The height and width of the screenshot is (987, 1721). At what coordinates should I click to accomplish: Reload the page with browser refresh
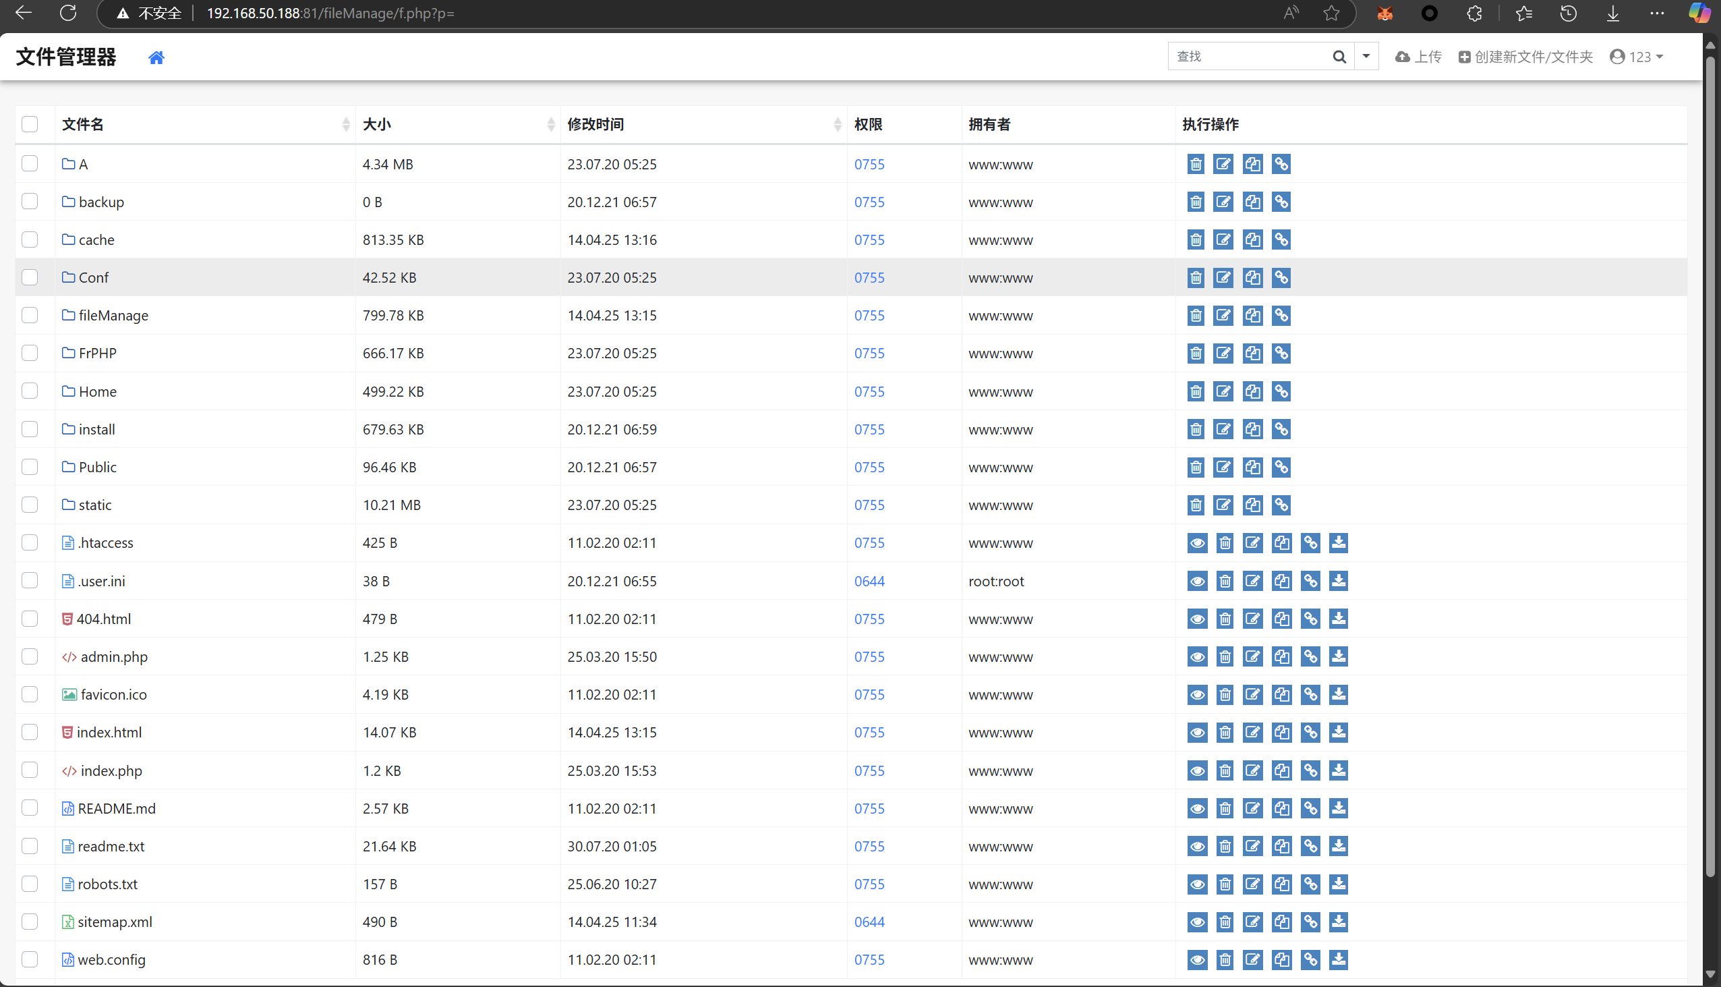pos(67,13)
